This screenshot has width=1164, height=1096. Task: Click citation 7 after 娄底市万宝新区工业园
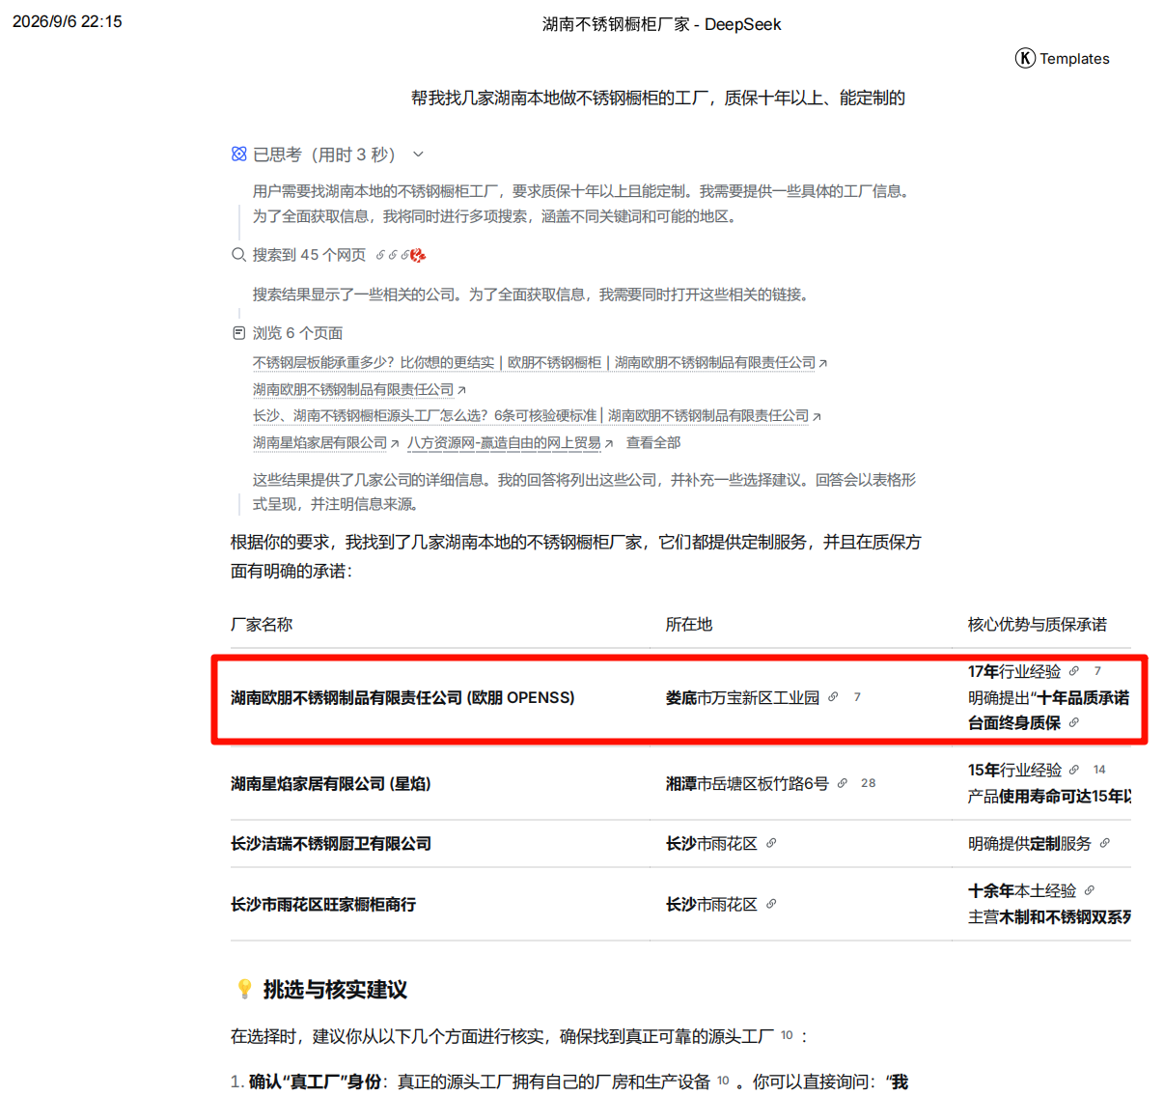857,697
